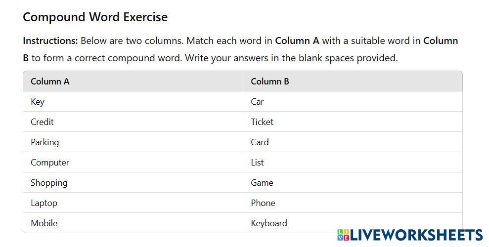Click the word Credit in Column A
The height and width of the screenshot is (247, 489).
(x=42, y=122)
